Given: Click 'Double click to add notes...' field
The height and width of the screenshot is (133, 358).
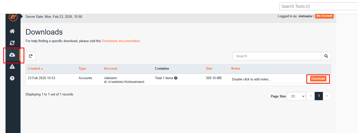Looking at the screenshot, I should click(x=267, y=79).
